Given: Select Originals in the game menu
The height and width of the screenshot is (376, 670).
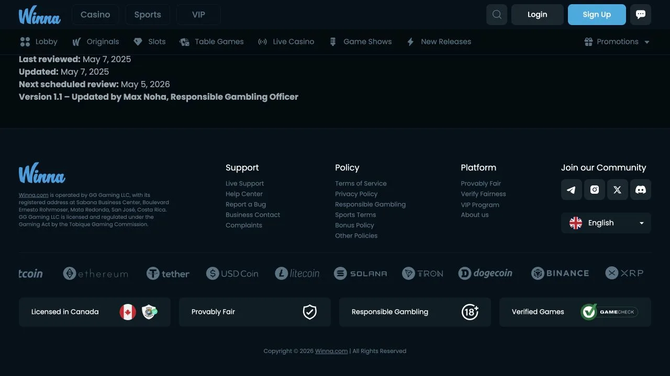Looking at the screenshot, I should [x=96, y=42].
